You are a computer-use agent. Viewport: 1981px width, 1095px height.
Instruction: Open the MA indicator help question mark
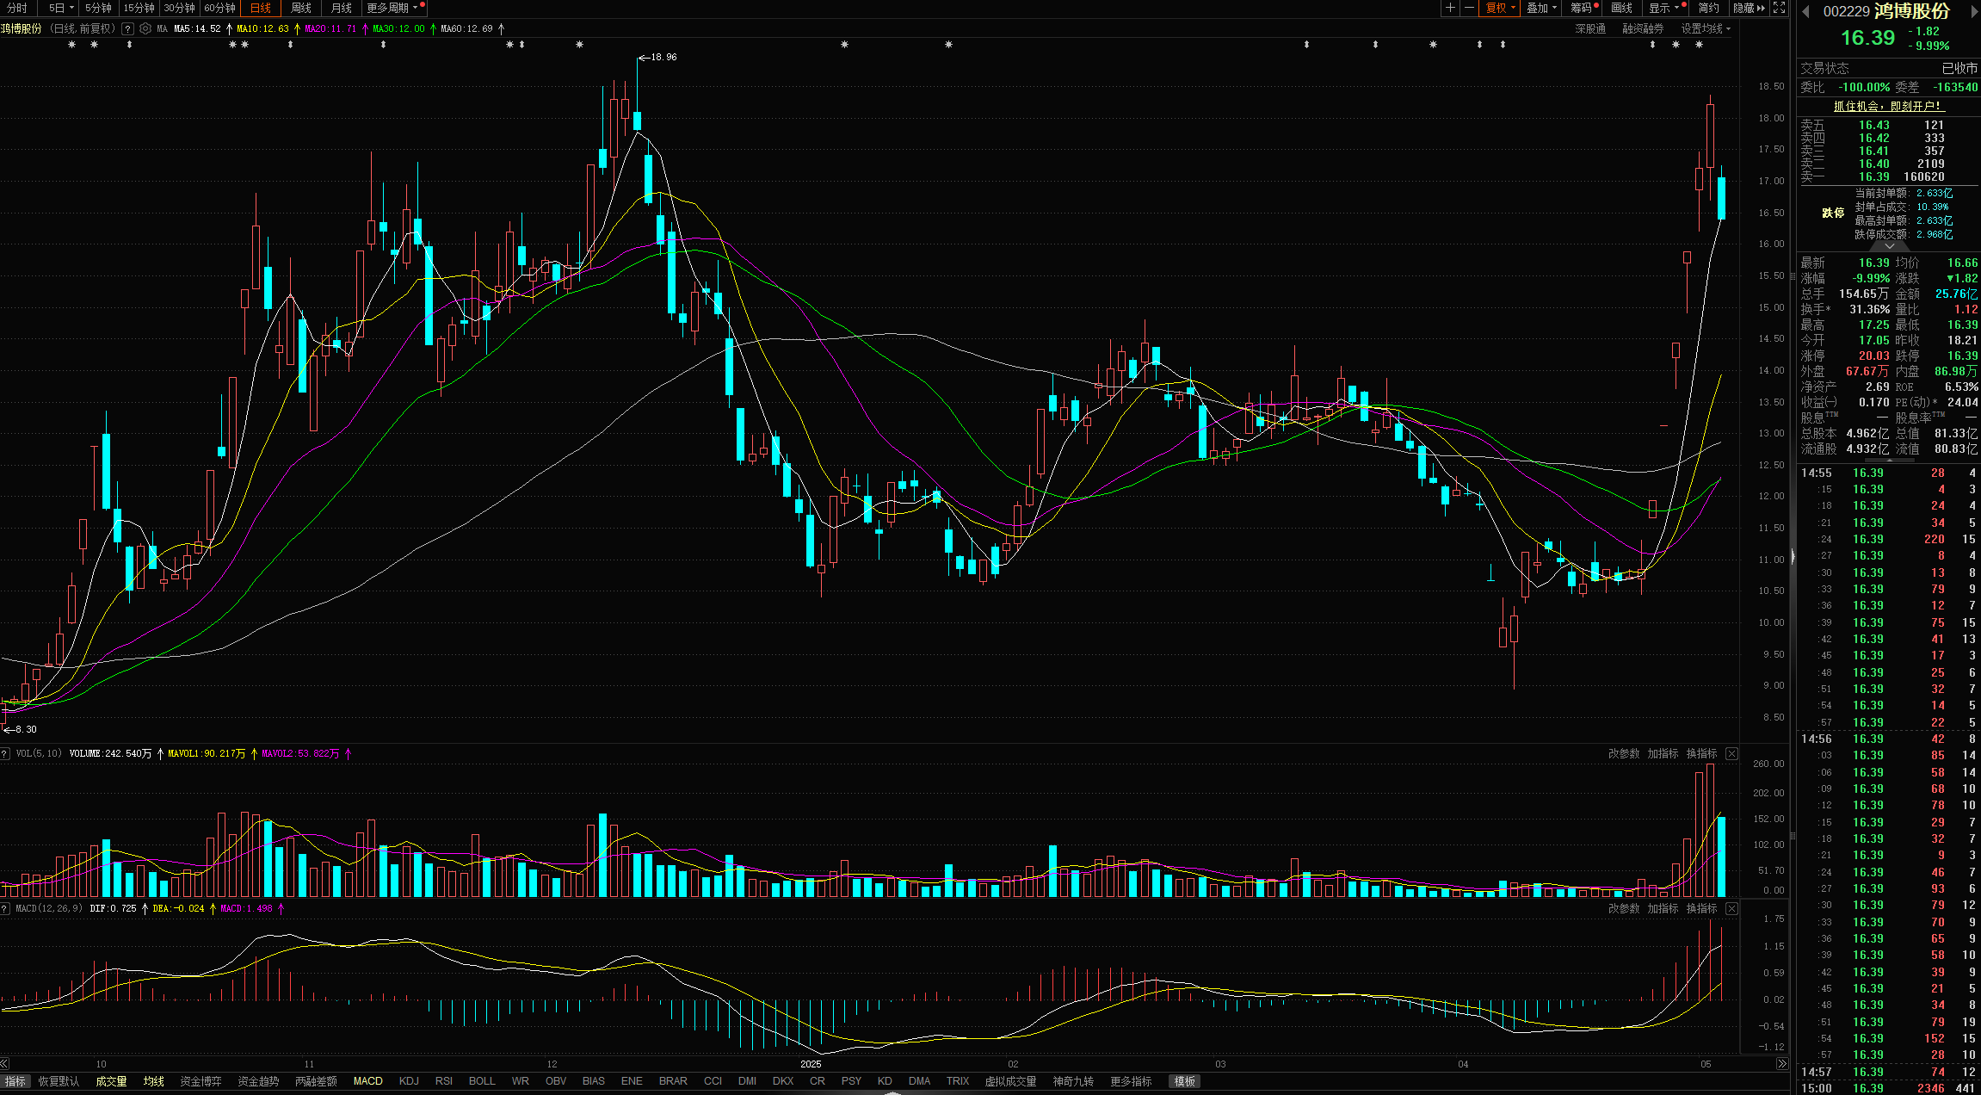tap(127, 28)
